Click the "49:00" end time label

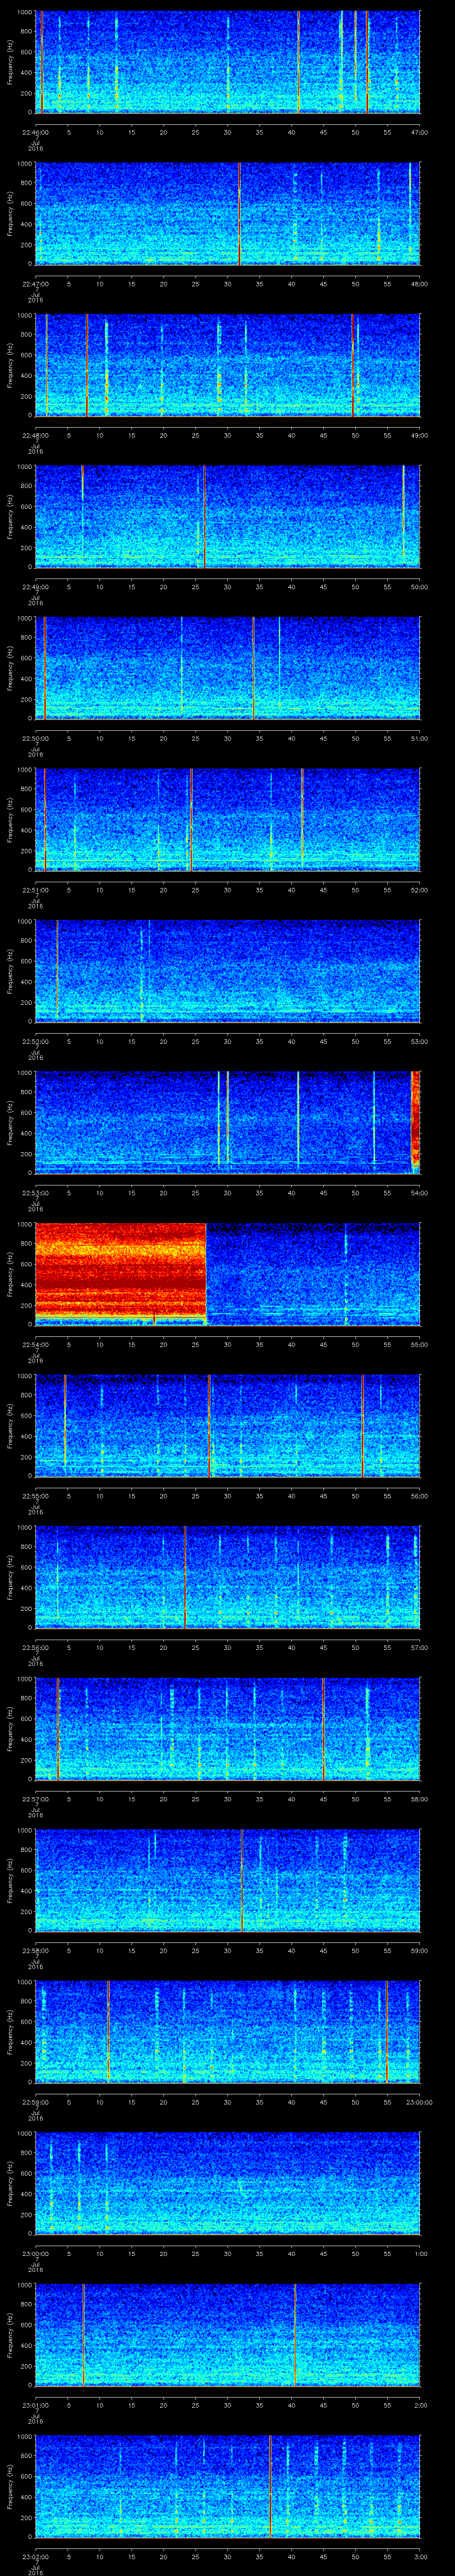tap(419, 435)
